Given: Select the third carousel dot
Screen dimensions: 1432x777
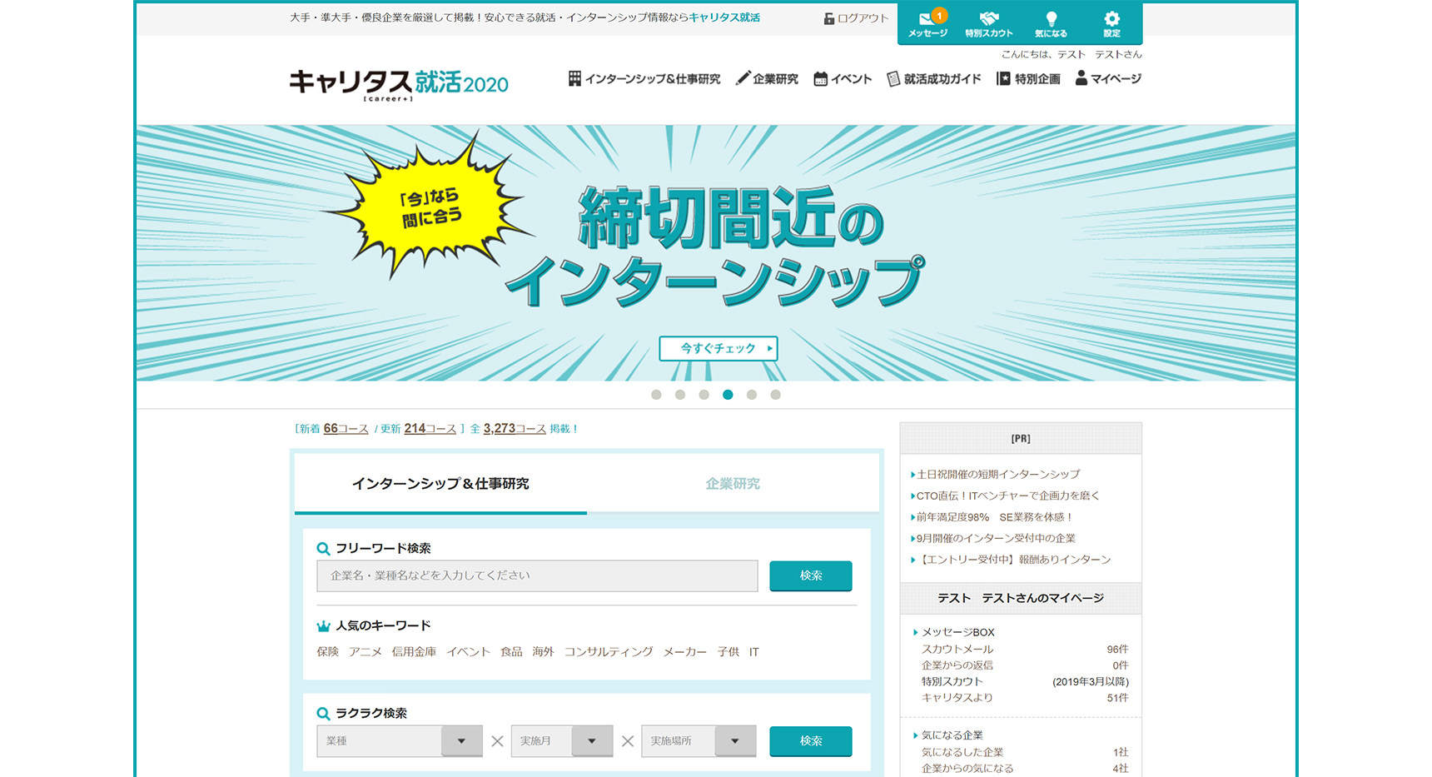Looking at the screenshot, I should tap(704, 395).
